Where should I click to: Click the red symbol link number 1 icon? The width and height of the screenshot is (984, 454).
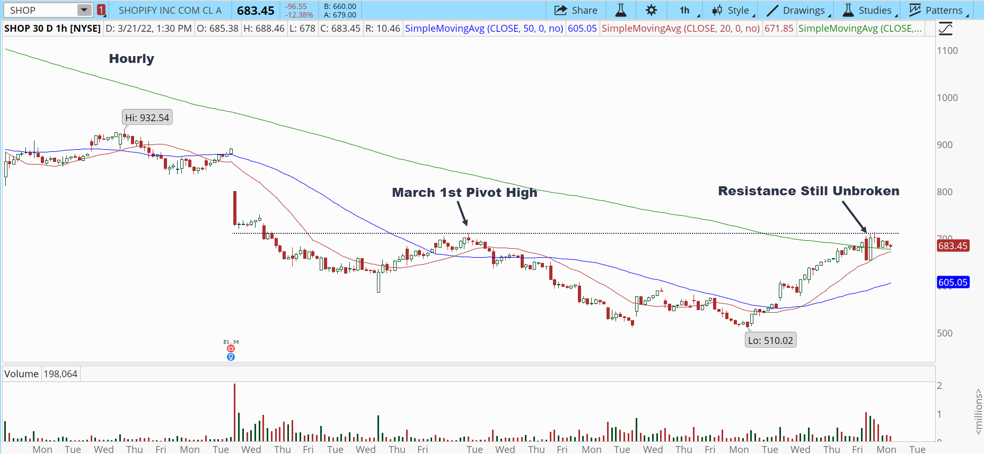[x=101, y=10]
